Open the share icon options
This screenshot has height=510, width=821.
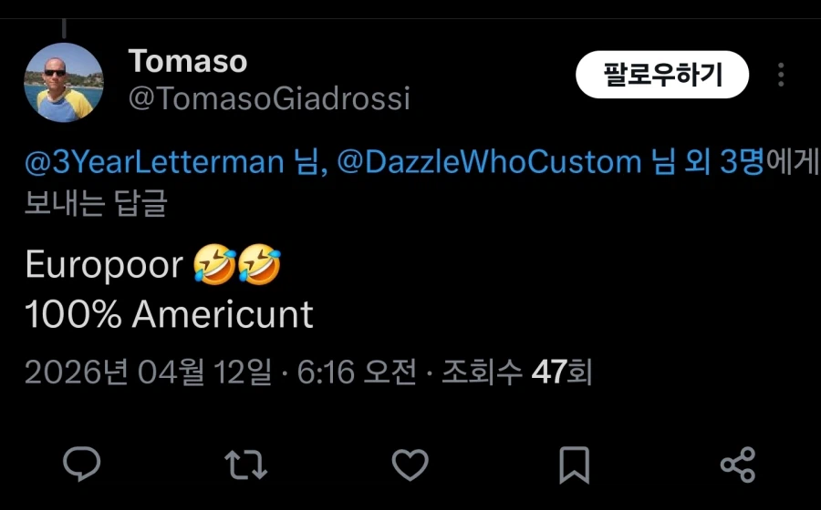tap(737, 464)
